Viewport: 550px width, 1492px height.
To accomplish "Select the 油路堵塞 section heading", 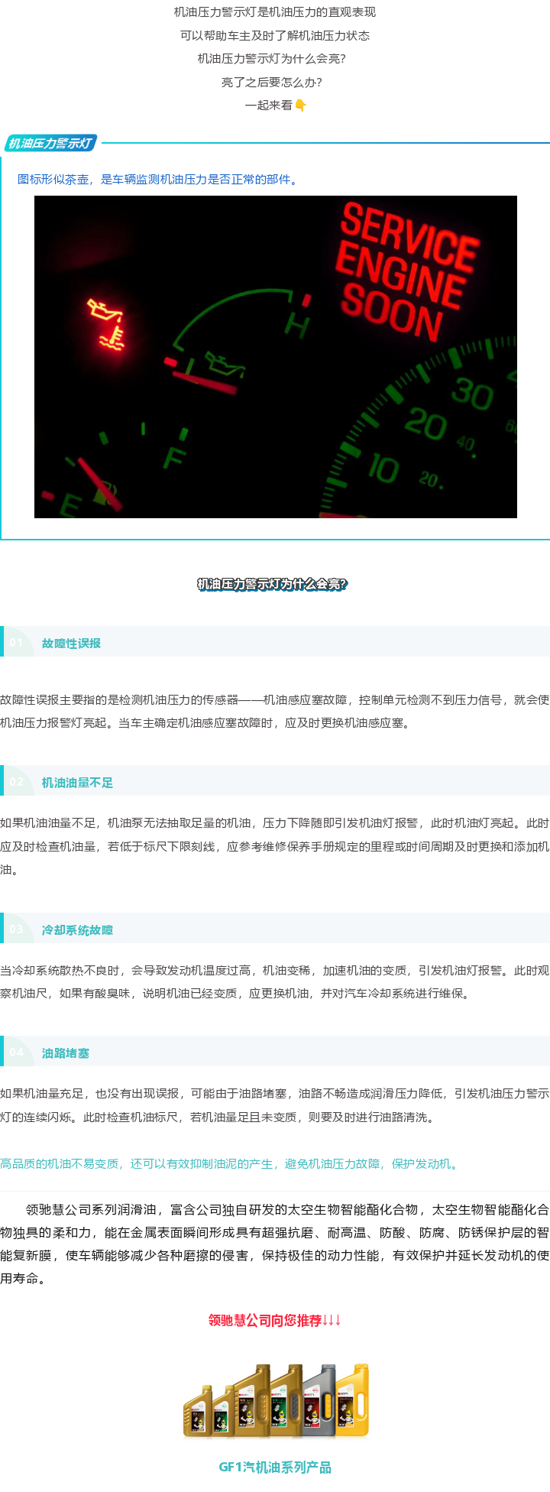I will coord(66,1053).
